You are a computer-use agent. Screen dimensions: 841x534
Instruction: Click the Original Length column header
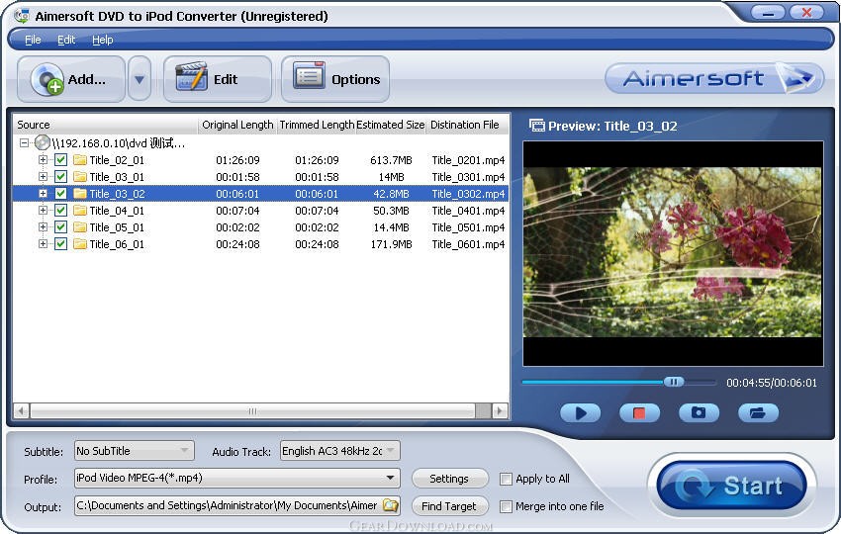[237, 125]
